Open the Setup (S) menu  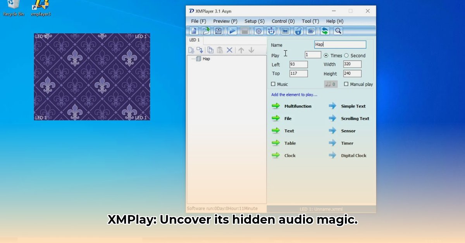[x=255, y=21]
